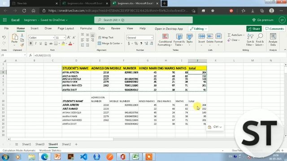
Task: Toggle Double Underline formatting
Action: click(x=46, y=43)
